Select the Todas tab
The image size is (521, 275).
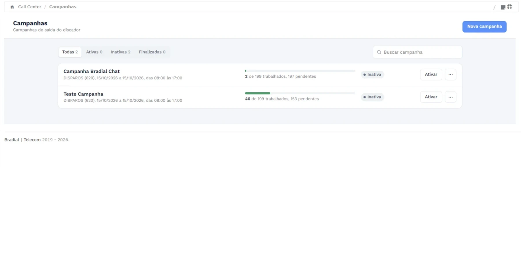pos(70,52)
